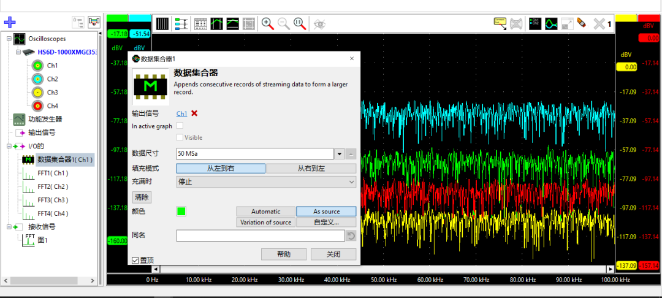
Task: Click the zoom in magnifier icon
Action: [268, 24]
